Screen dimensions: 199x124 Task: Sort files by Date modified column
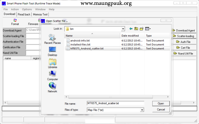(132, 36)
